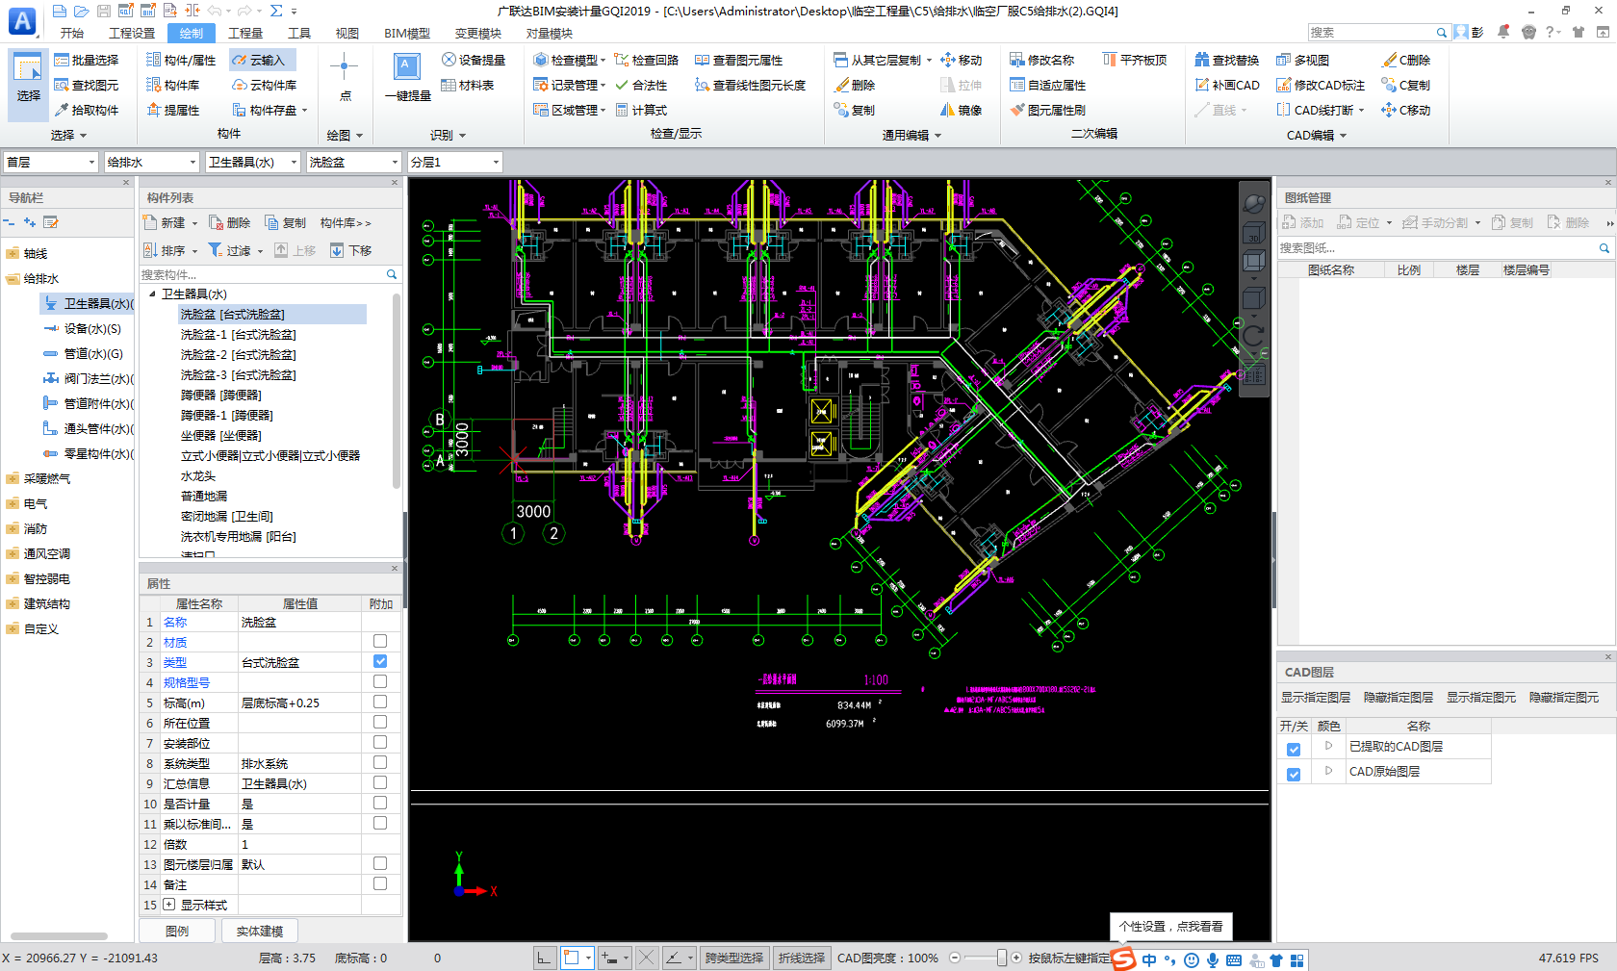The height and width of the screenshot is (971, 1617).
Task: Open 查找替换 in the CAD editing group
Action: point(1226,60)
